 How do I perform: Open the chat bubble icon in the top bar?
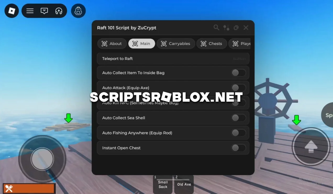[x=44, y=11]
